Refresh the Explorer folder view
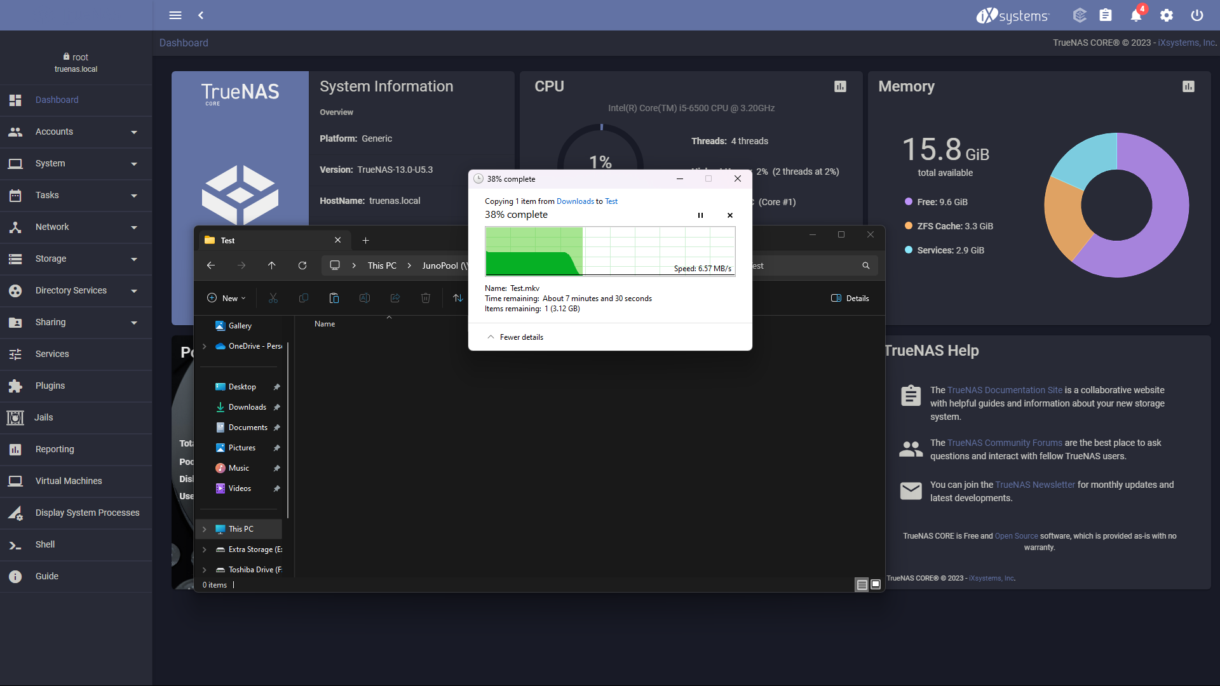This screenshot has height=686, width=1220. tap(302, 266)
